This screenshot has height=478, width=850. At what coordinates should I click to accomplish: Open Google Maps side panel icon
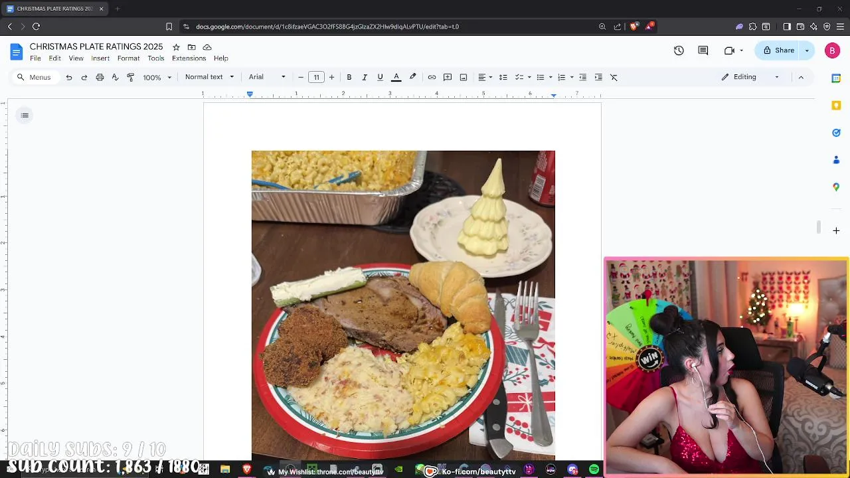tap(836, 187)
